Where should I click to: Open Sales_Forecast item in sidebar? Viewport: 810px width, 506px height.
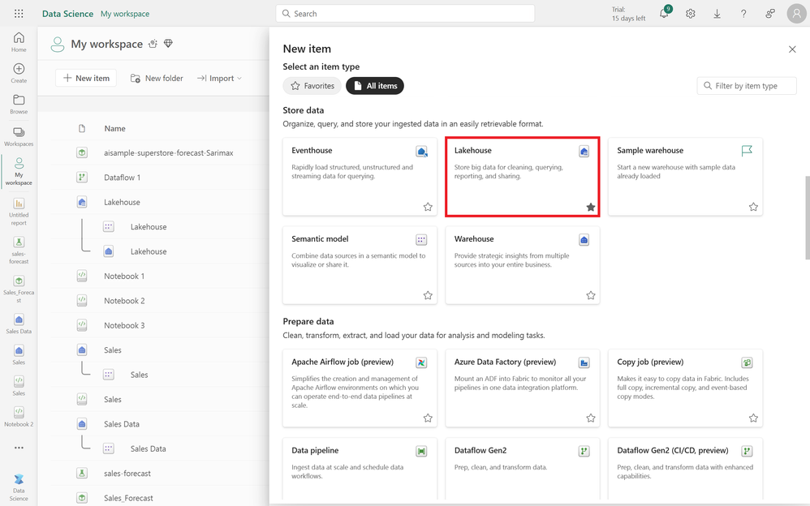click(x=19, y=289)
